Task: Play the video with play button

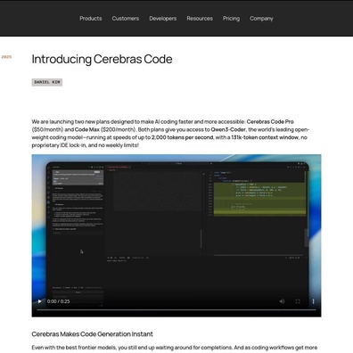Action: 40,301
